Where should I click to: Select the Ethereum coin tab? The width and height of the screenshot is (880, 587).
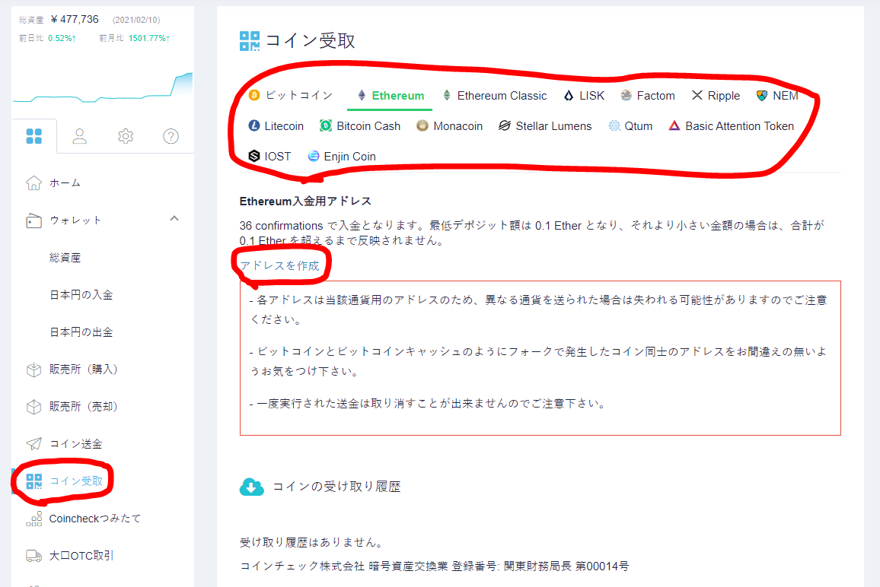pos(391,95)
